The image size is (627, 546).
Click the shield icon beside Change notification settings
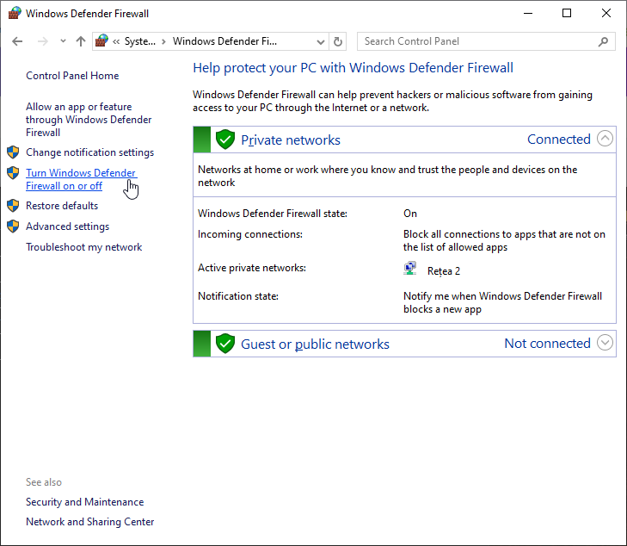(13, 152)
